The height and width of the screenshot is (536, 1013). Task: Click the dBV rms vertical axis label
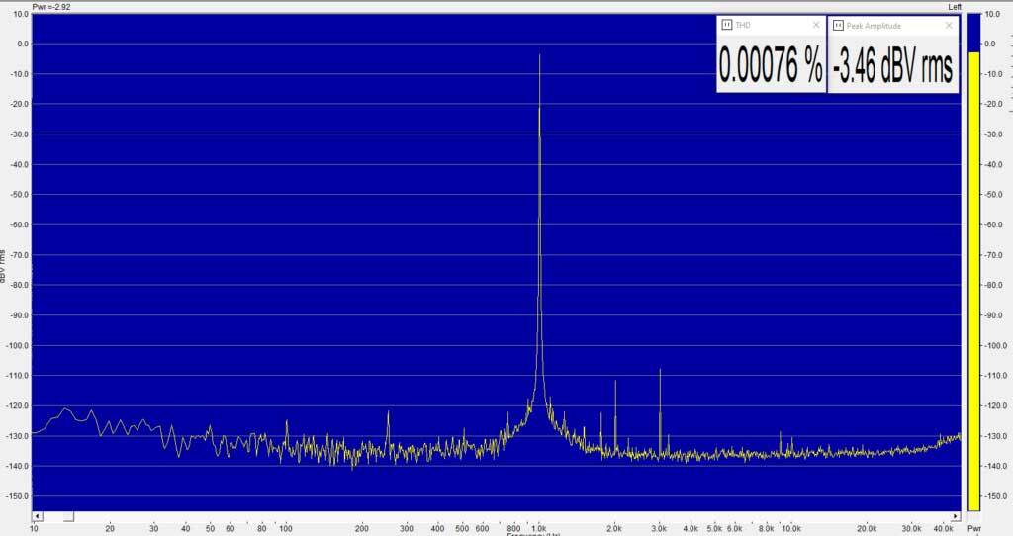pyautogui.click(x=5, y=269)
